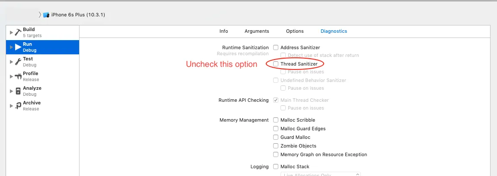Enable Zombie Objects checkbox
Image resolution: width=497 pixels, height=176 pixels.
tap(276, 146)
